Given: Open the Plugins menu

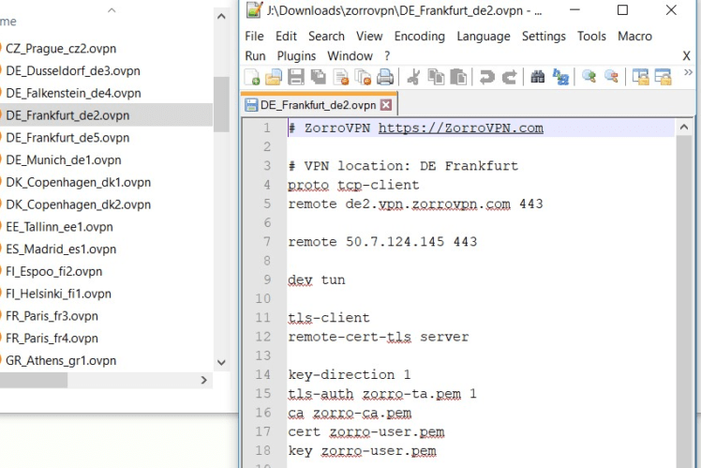Looking at the screenshot, I should point(296,56).
